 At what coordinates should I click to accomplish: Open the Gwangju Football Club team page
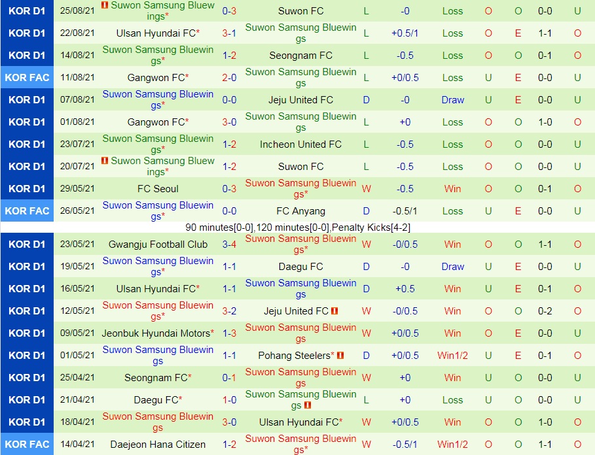click(157, 244)
